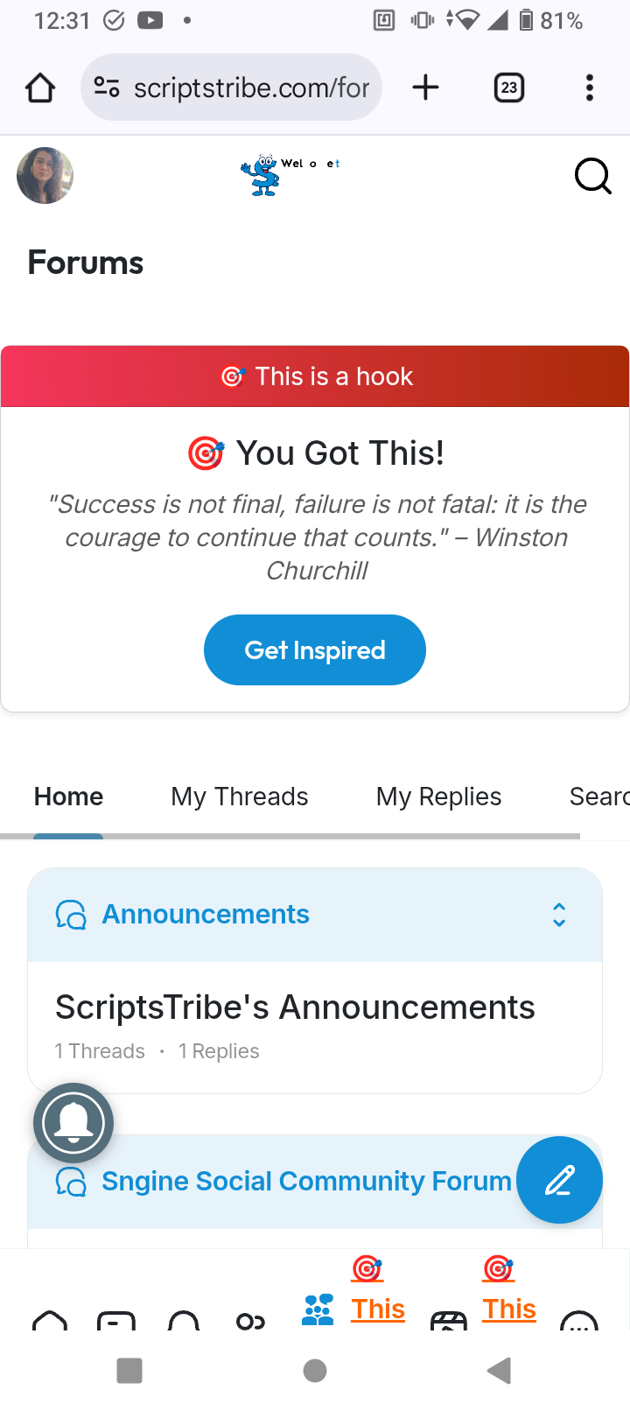Tap the floating pencil compose button
Viewport: 630px width, 1411px height.
tap(559, 1180)
